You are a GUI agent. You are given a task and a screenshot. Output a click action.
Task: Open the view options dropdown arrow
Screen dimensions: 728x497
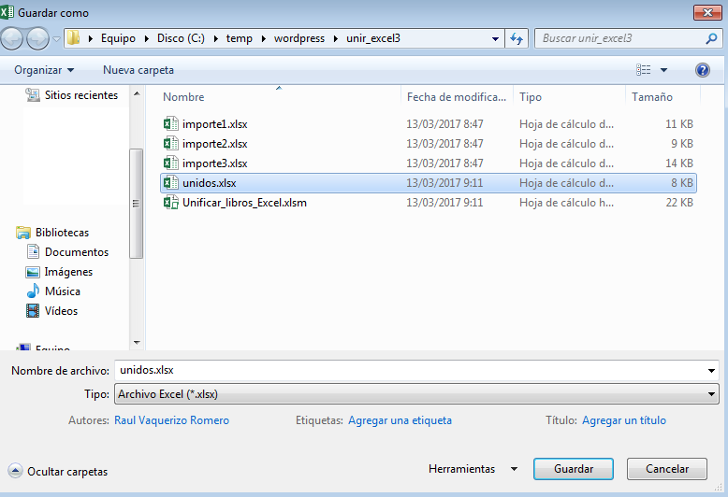coord(664,70)
